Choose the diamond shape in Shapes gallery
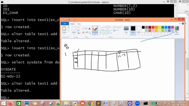This screenshot has width=189, height=106. (100, 33)
